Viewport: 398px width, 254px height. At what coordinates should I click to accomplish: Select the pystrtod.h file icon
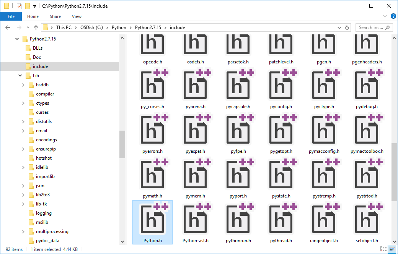point(367,175)
